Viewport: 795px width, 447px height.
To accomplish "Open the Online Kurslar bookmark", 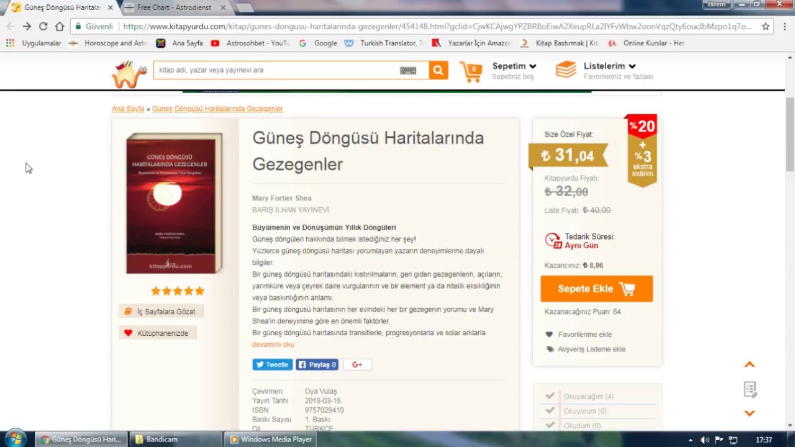I will tap(647, 43).
